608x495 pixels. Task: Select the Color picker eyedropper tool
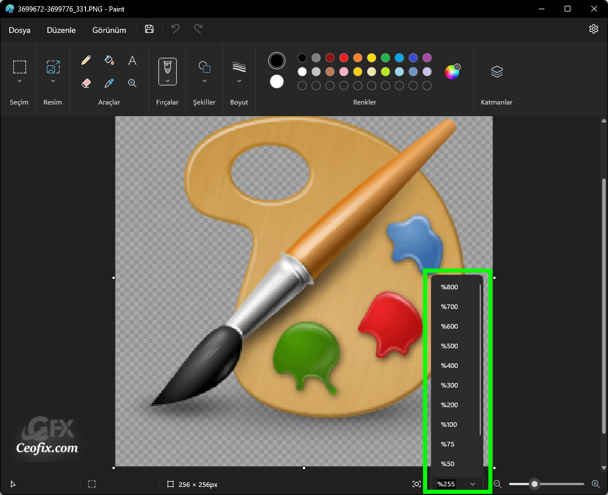click(x=109, y=83)
